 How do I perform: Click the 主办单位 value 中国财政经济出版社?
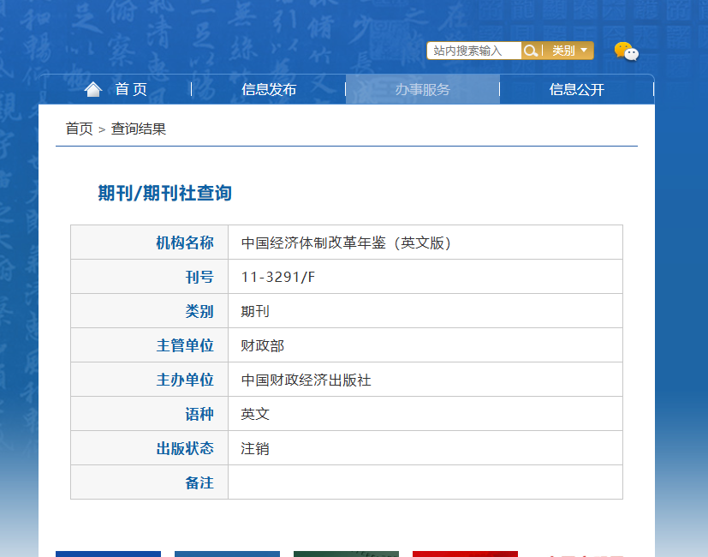(x=306, y=380)
